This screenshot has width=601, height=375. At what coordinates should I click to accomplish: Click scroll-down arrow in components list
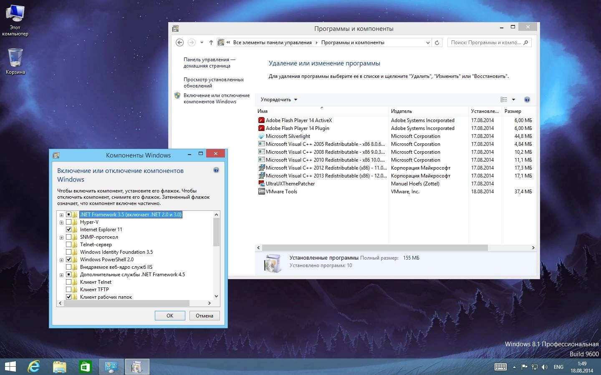216,296
